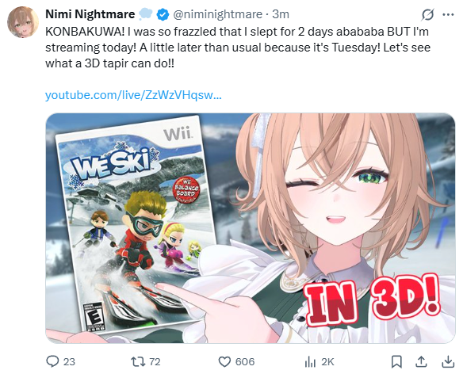
Task: Click the 606 likes count
Action: pyautogui.click(x=245, y=361)
